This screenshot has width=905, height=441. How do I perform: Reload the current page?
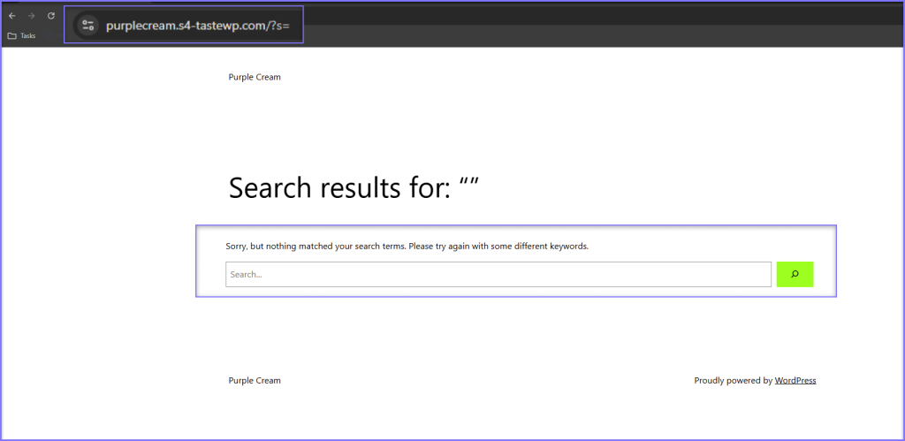pos(51,16)
